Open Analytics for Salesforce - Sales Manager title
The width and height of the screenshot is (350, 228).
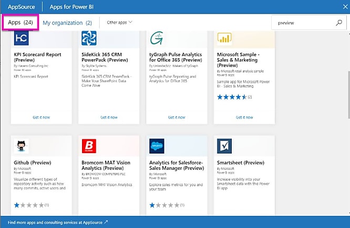177,166
